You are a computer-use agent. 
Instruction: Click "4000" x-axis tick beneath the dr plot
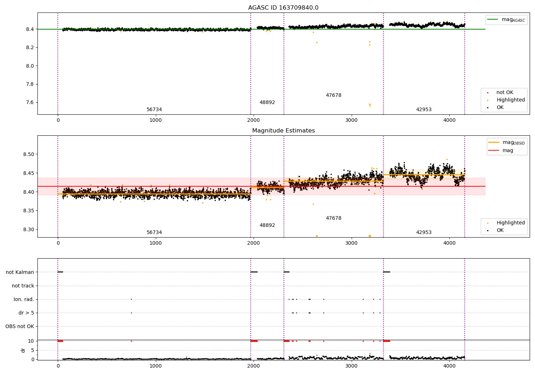(449, 366)
